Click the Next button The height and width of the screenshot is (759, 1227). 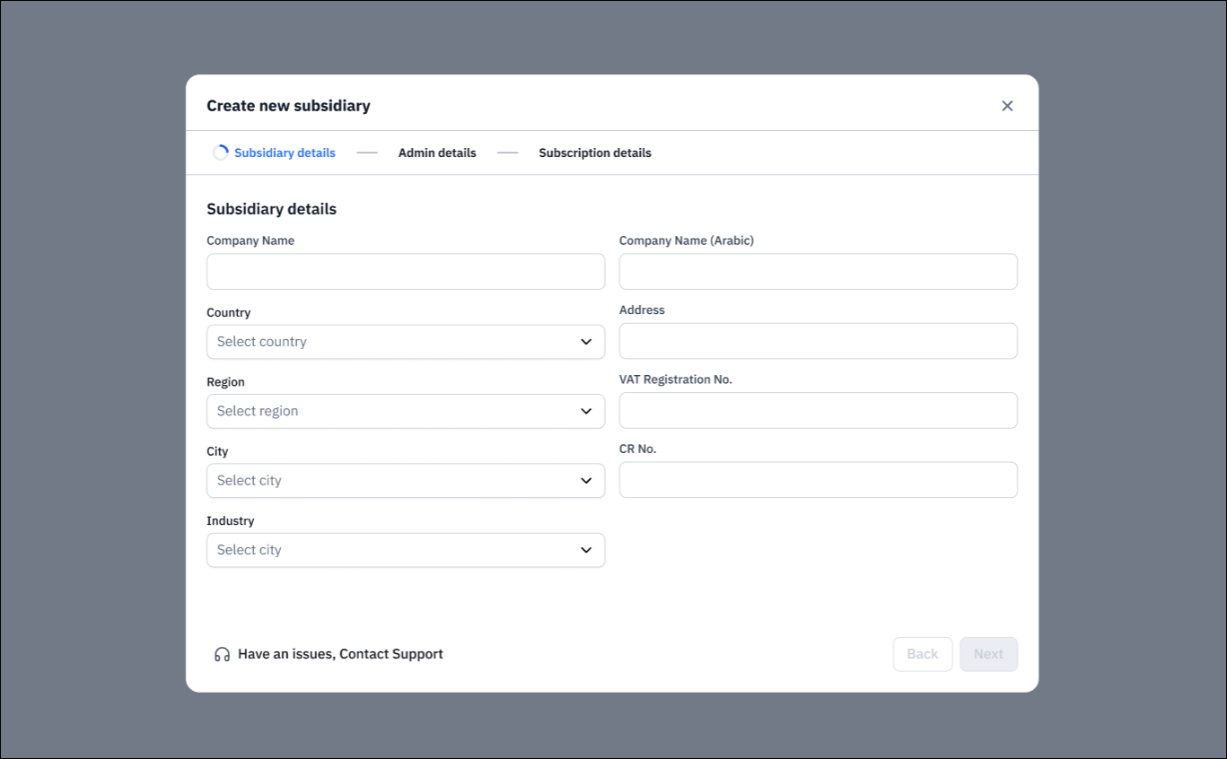[x=988, y=654]
